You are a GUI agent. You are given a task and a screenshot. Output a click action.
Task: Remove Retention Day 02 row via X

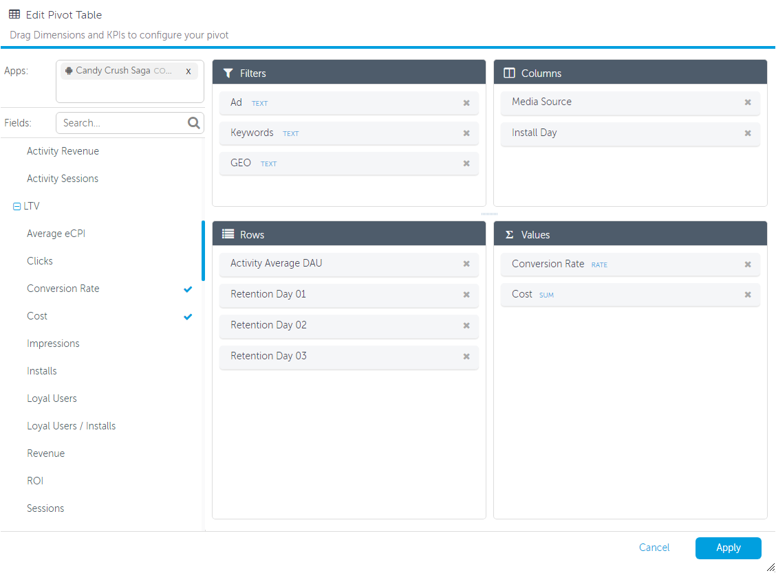pos(466,326)
